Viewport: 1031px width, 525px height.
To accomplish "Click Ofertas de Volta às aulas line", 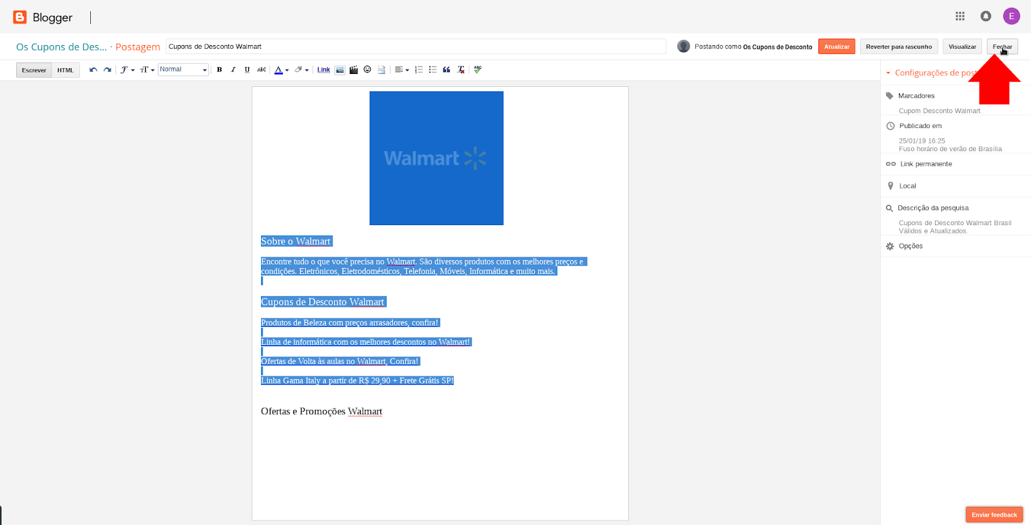I will (340, 361).
